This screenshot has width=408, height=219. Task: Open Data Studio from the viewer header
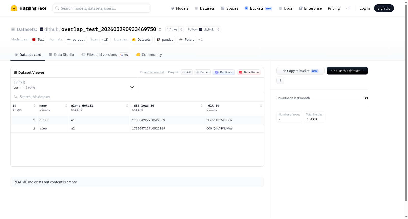249,72
